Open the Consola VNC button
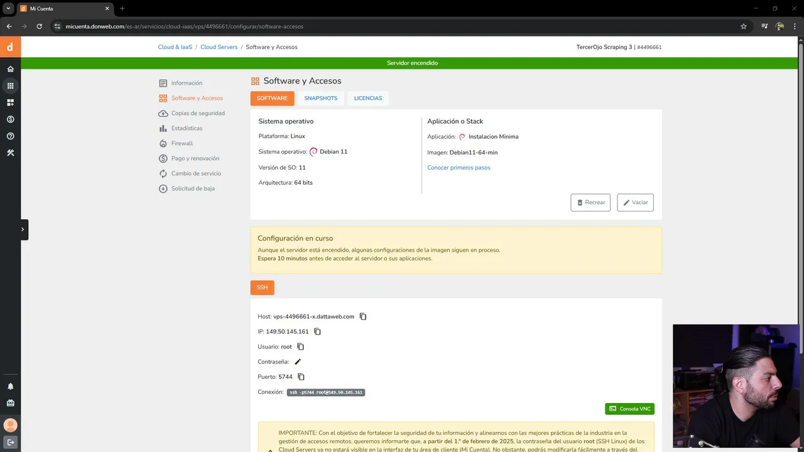The width and height of the screenshot is (804, 452). (x=629, y=409)
